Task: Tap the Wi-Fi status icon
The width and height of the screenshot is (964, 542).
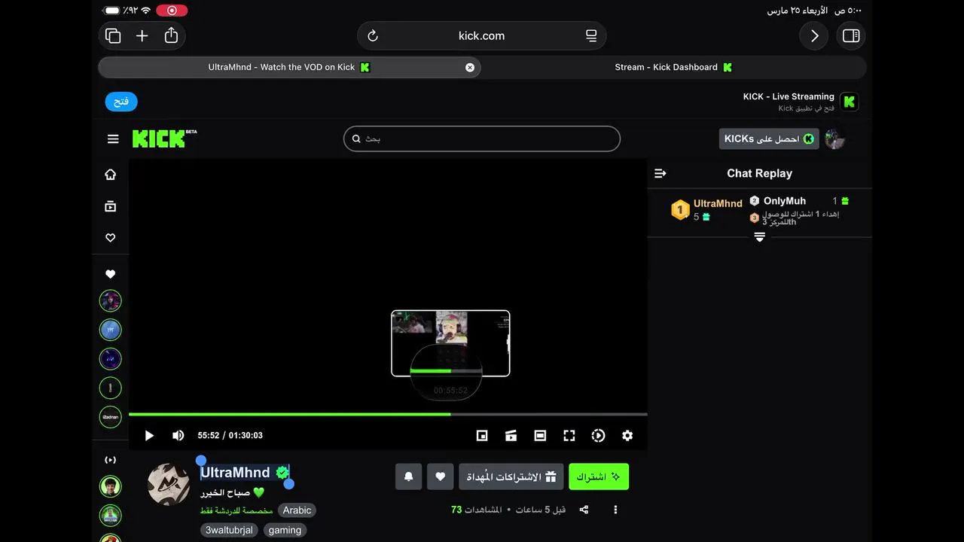Action: tap(145, 11)
